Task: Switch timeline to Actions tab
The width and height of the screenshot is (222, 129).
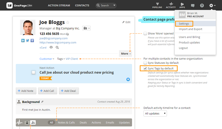Action: pos(96,122)
